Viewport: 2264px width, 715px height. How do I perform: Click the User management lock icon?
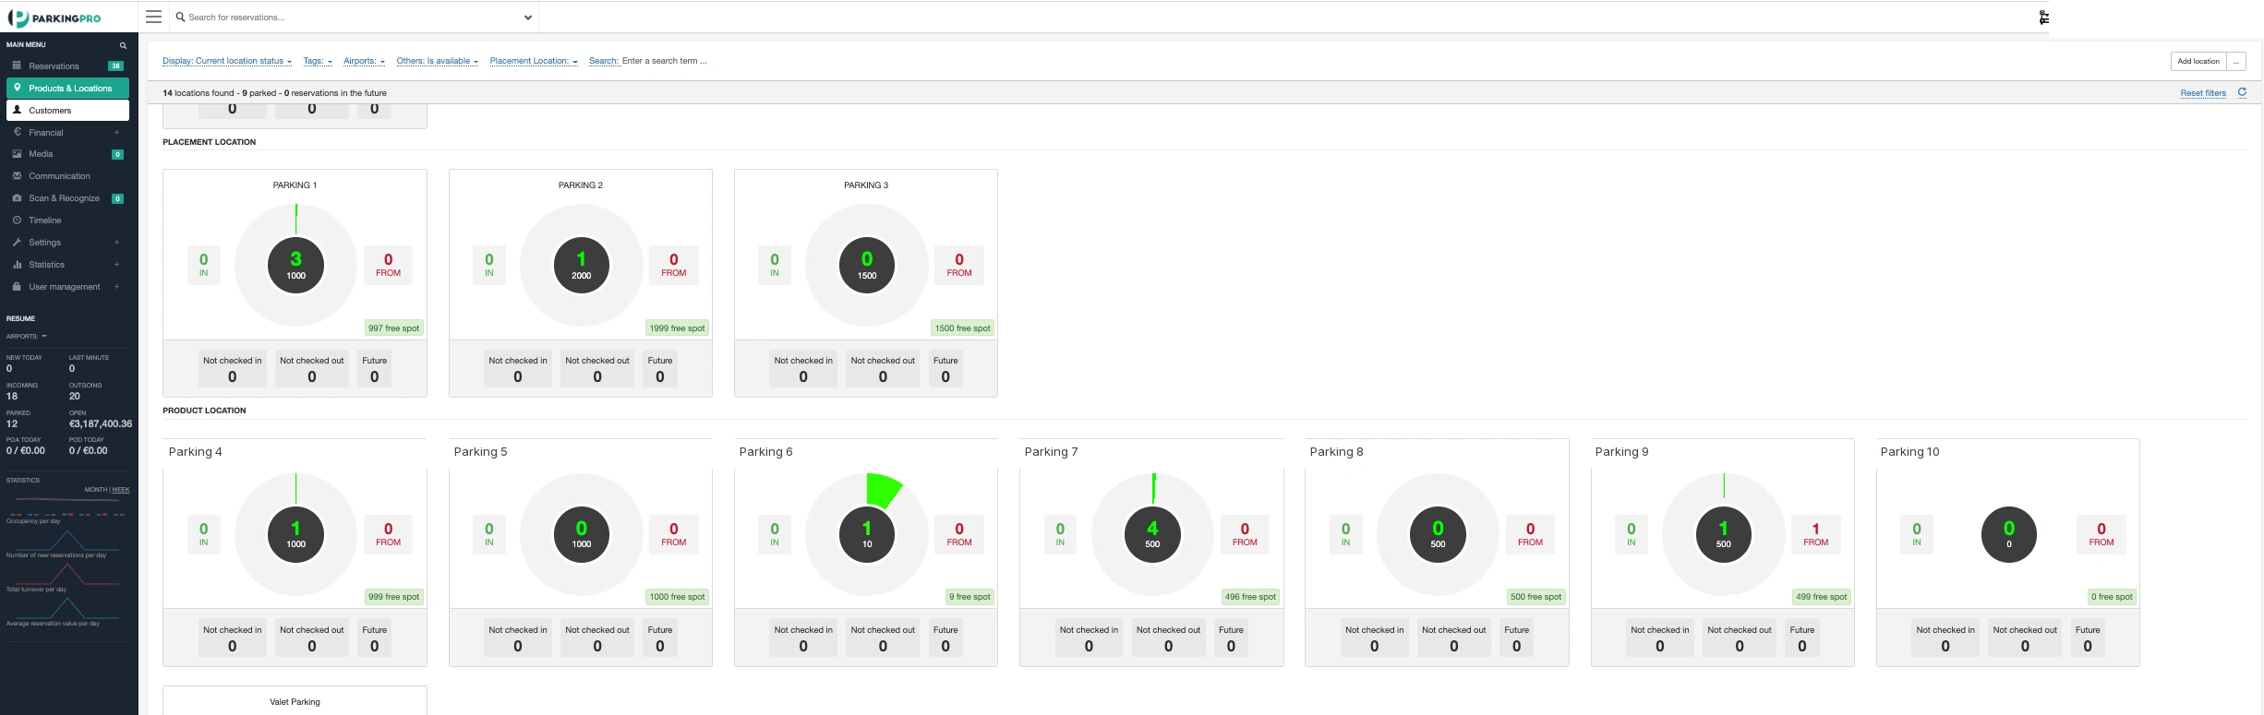pyautogui.click(x=17, y=287)
